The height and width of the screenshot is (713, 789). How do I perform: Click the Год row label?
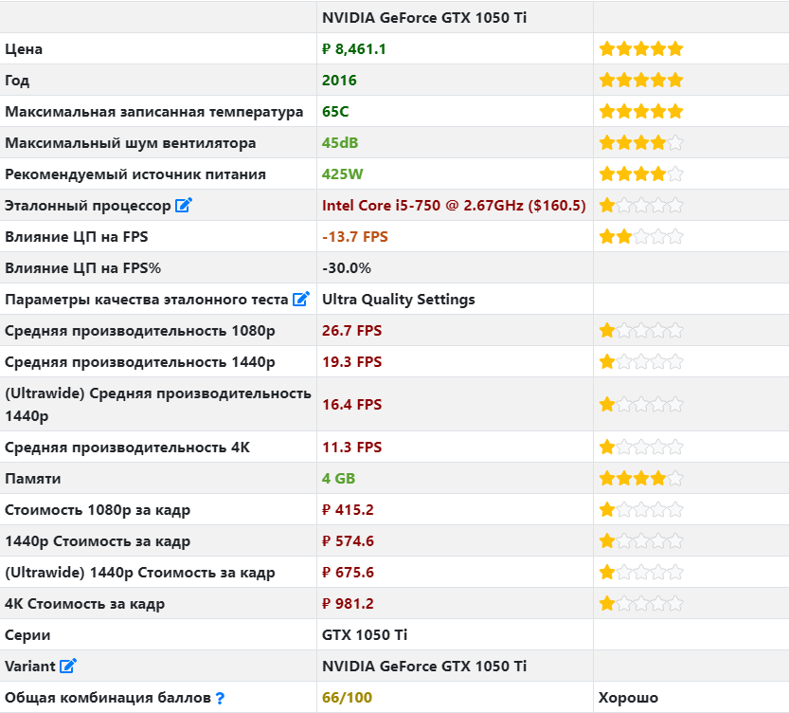click(17, 81)
